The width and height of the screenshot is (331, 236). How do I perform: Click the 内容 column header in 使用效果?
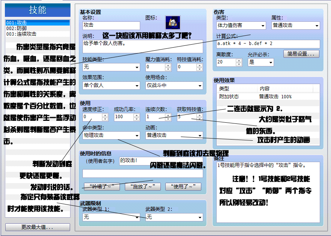tap(285, 89)
